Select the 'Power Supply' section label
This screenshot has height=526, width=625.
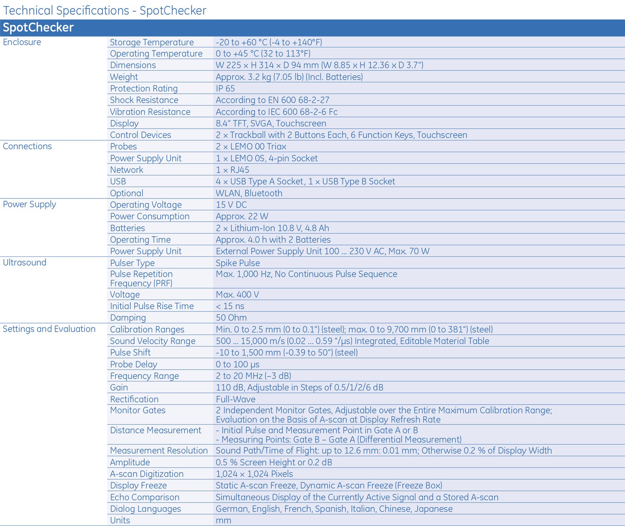click(x=29, y=205)
